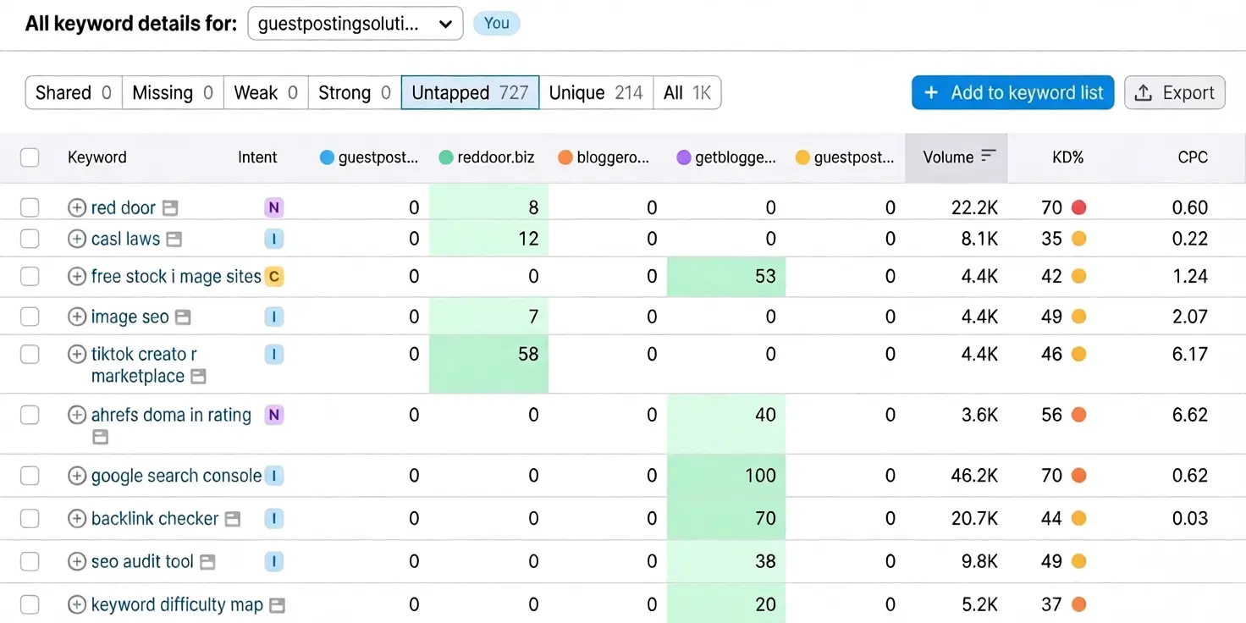
Task: Click the plus icon beside casl laws
Action: 77,239
